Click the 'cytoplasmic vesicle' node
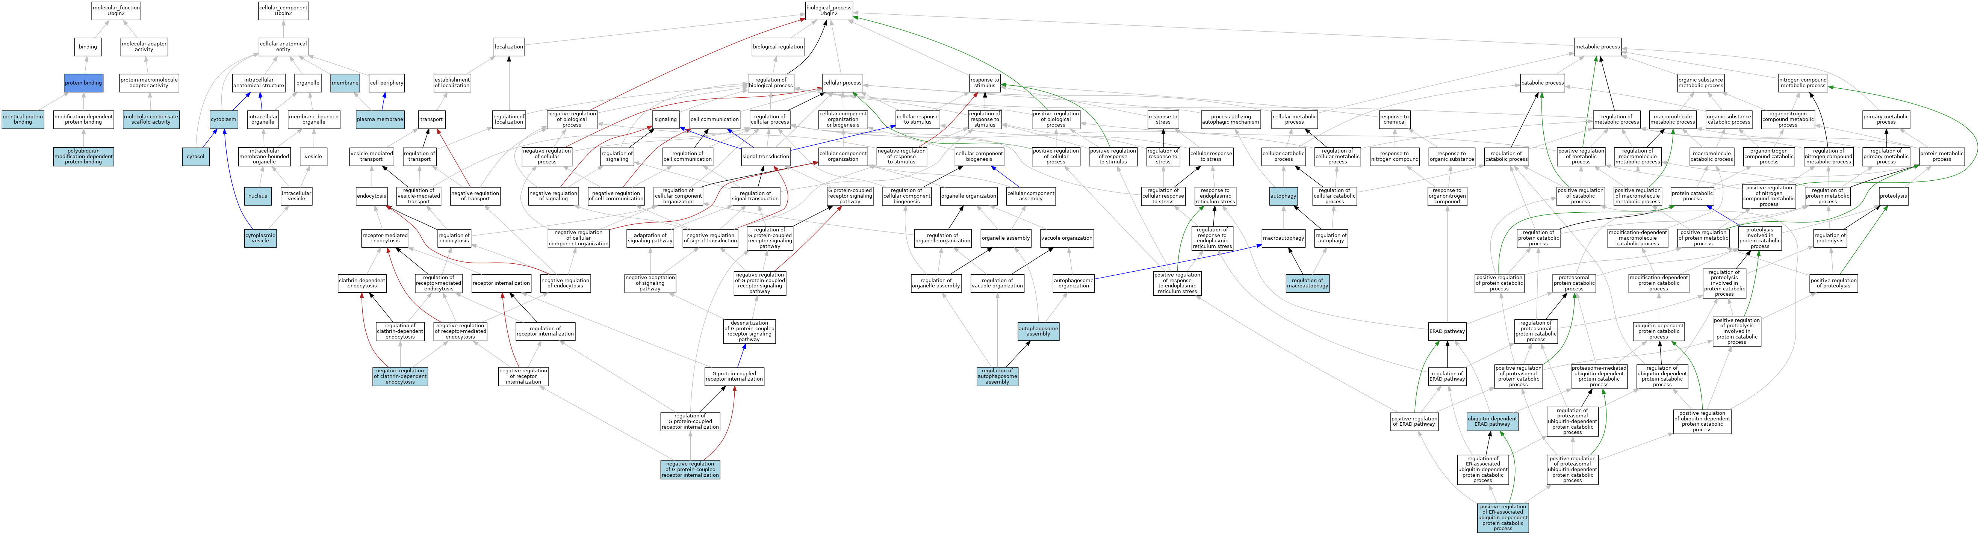 point(260,238)
